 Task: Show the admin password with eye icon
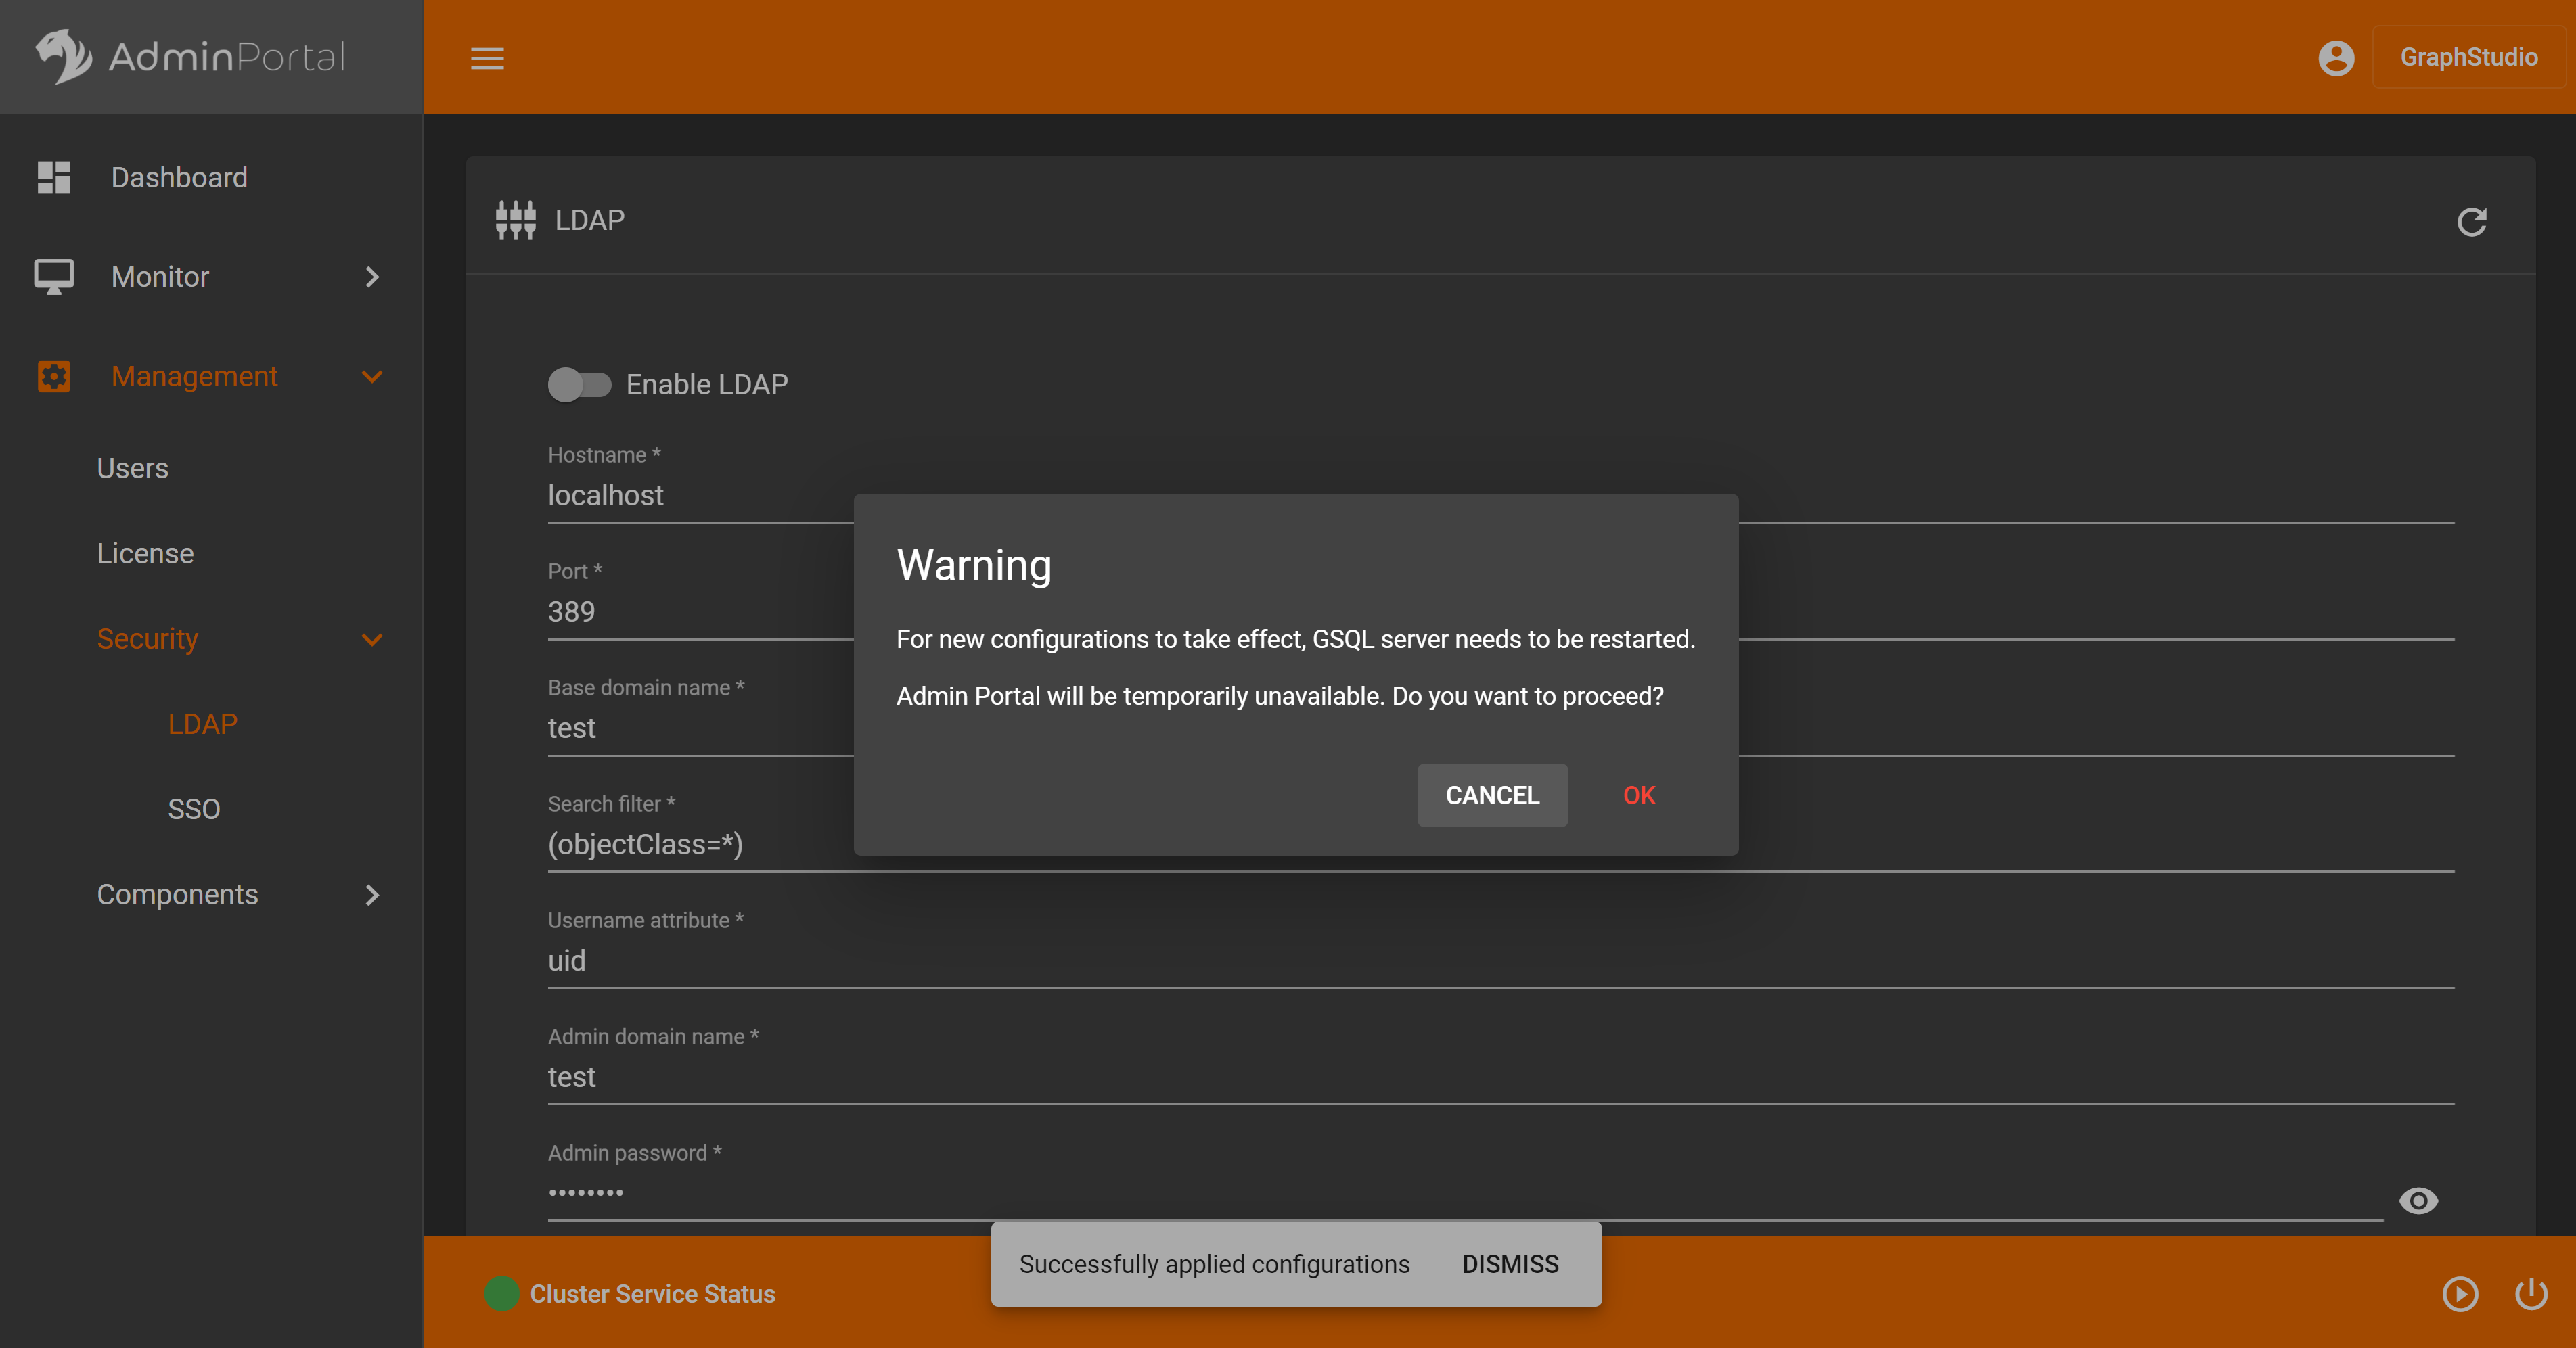pos(2418,1200)
